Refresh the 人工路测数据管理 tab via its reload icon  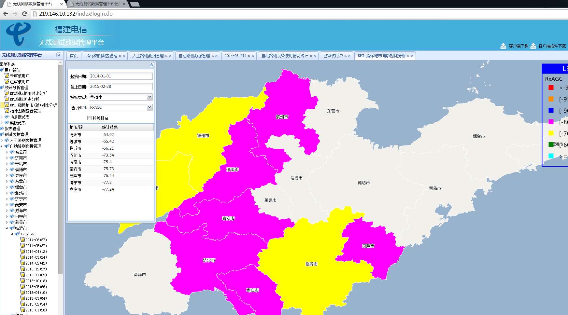coord(166,56)
